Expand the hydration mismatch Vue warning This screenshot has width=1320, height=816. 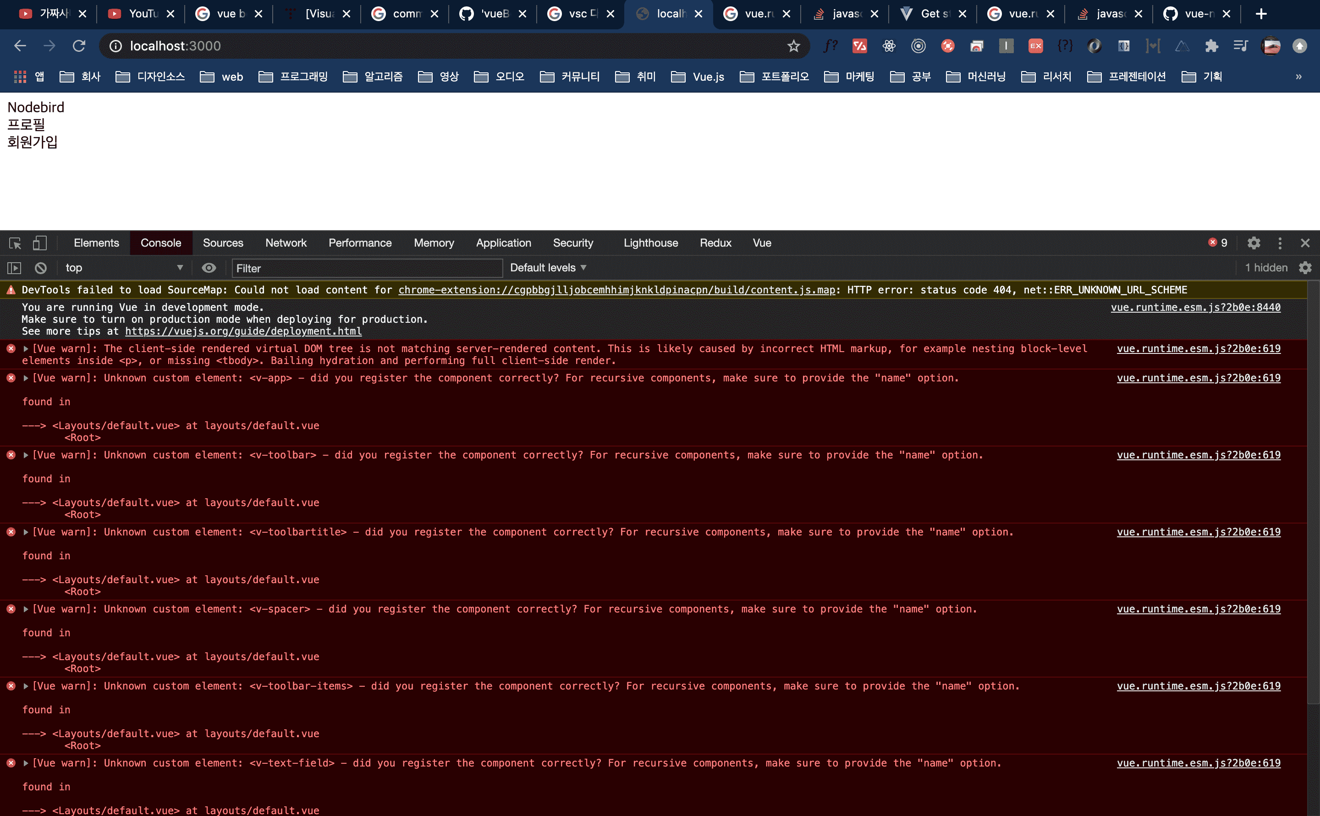tap(25, 349)
